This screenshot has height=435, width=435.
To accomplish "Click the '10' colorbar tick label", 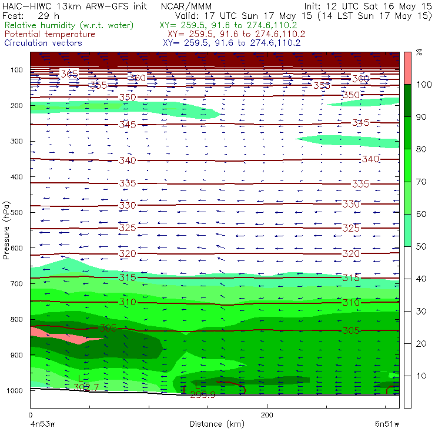I will click(421, 376).
